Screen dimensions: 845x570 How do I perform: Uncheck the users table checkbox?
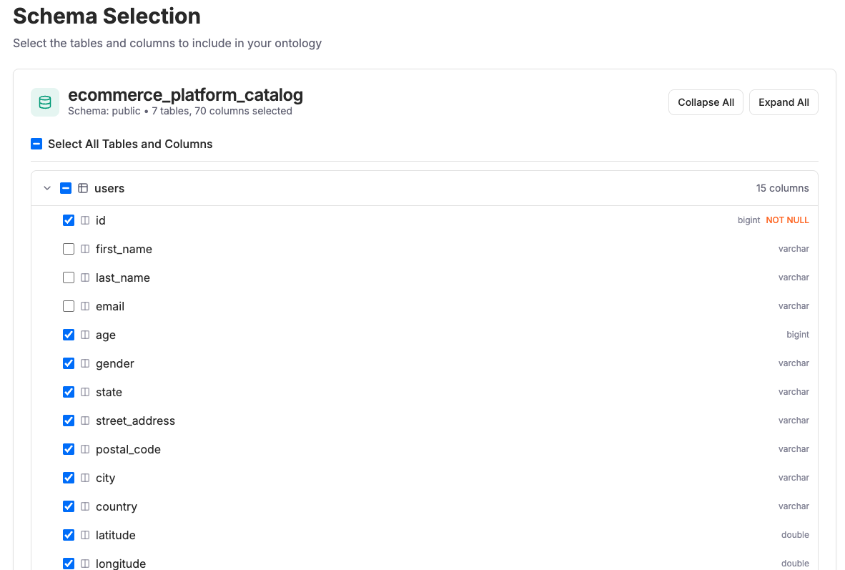pyautogui.click(x=66, y=188)
